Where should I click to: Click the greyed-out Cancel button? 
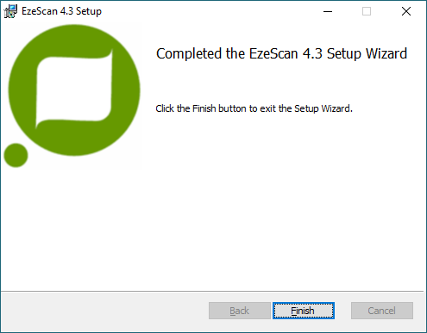(382, 311)
